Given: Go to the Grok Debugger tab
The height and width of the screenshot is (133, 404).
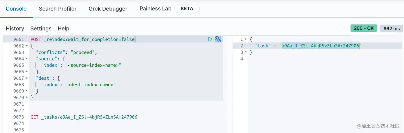Looking at the screenshot, I should [x=108, y=9].
